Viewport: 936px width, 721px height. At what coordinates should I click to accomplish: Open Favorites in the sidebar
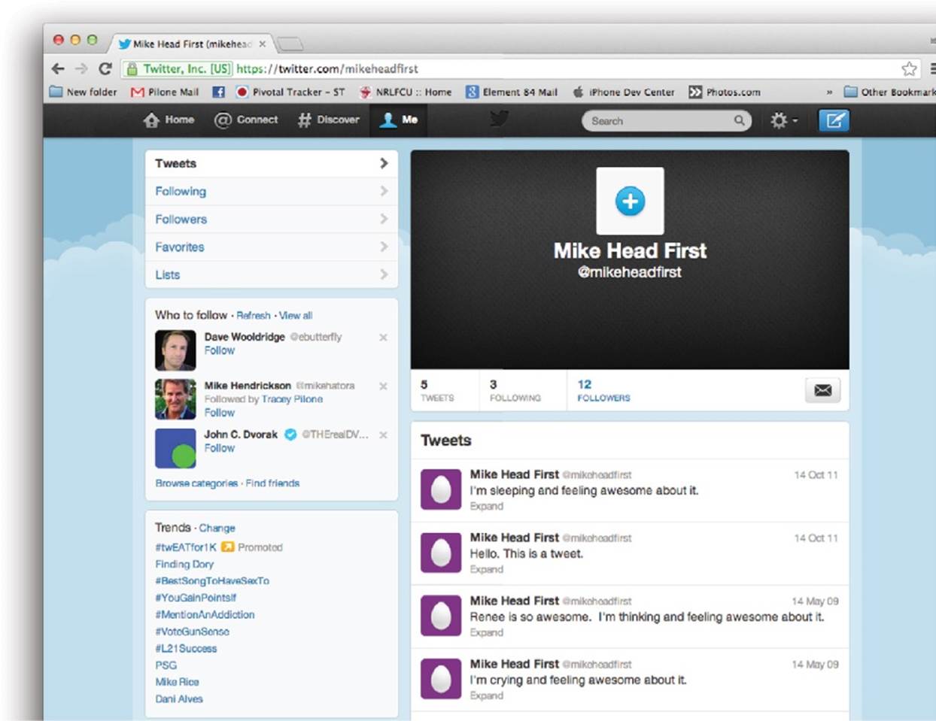pos(272,247)
